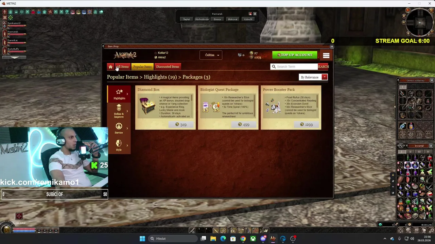Close the Okno s výbavou equipment window
This screenshot has height=244, width=435.
432,80
